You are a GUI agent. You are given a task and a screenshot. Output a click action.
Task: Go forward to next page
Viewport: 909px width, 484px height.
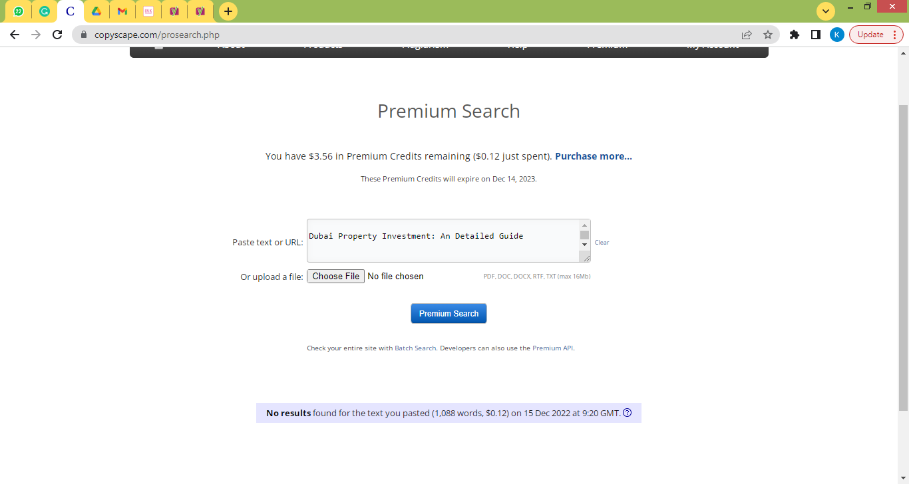pyautogui.click(x=36, y=35)
